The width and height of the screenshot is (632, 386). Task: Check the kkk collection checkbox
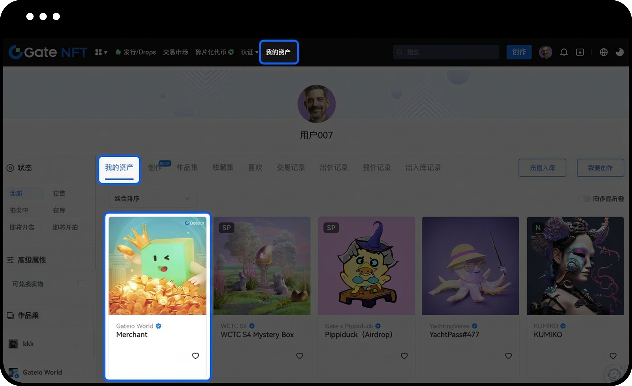(x=79, y=344)
